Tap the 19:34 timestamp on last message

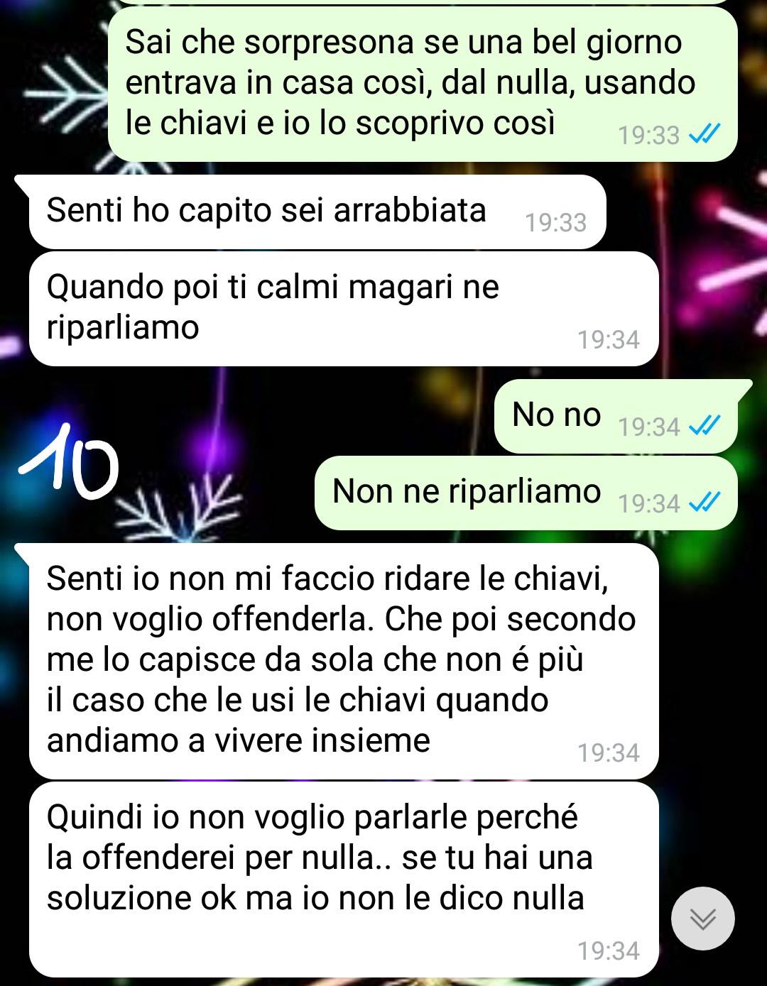[x=608, y=951]
